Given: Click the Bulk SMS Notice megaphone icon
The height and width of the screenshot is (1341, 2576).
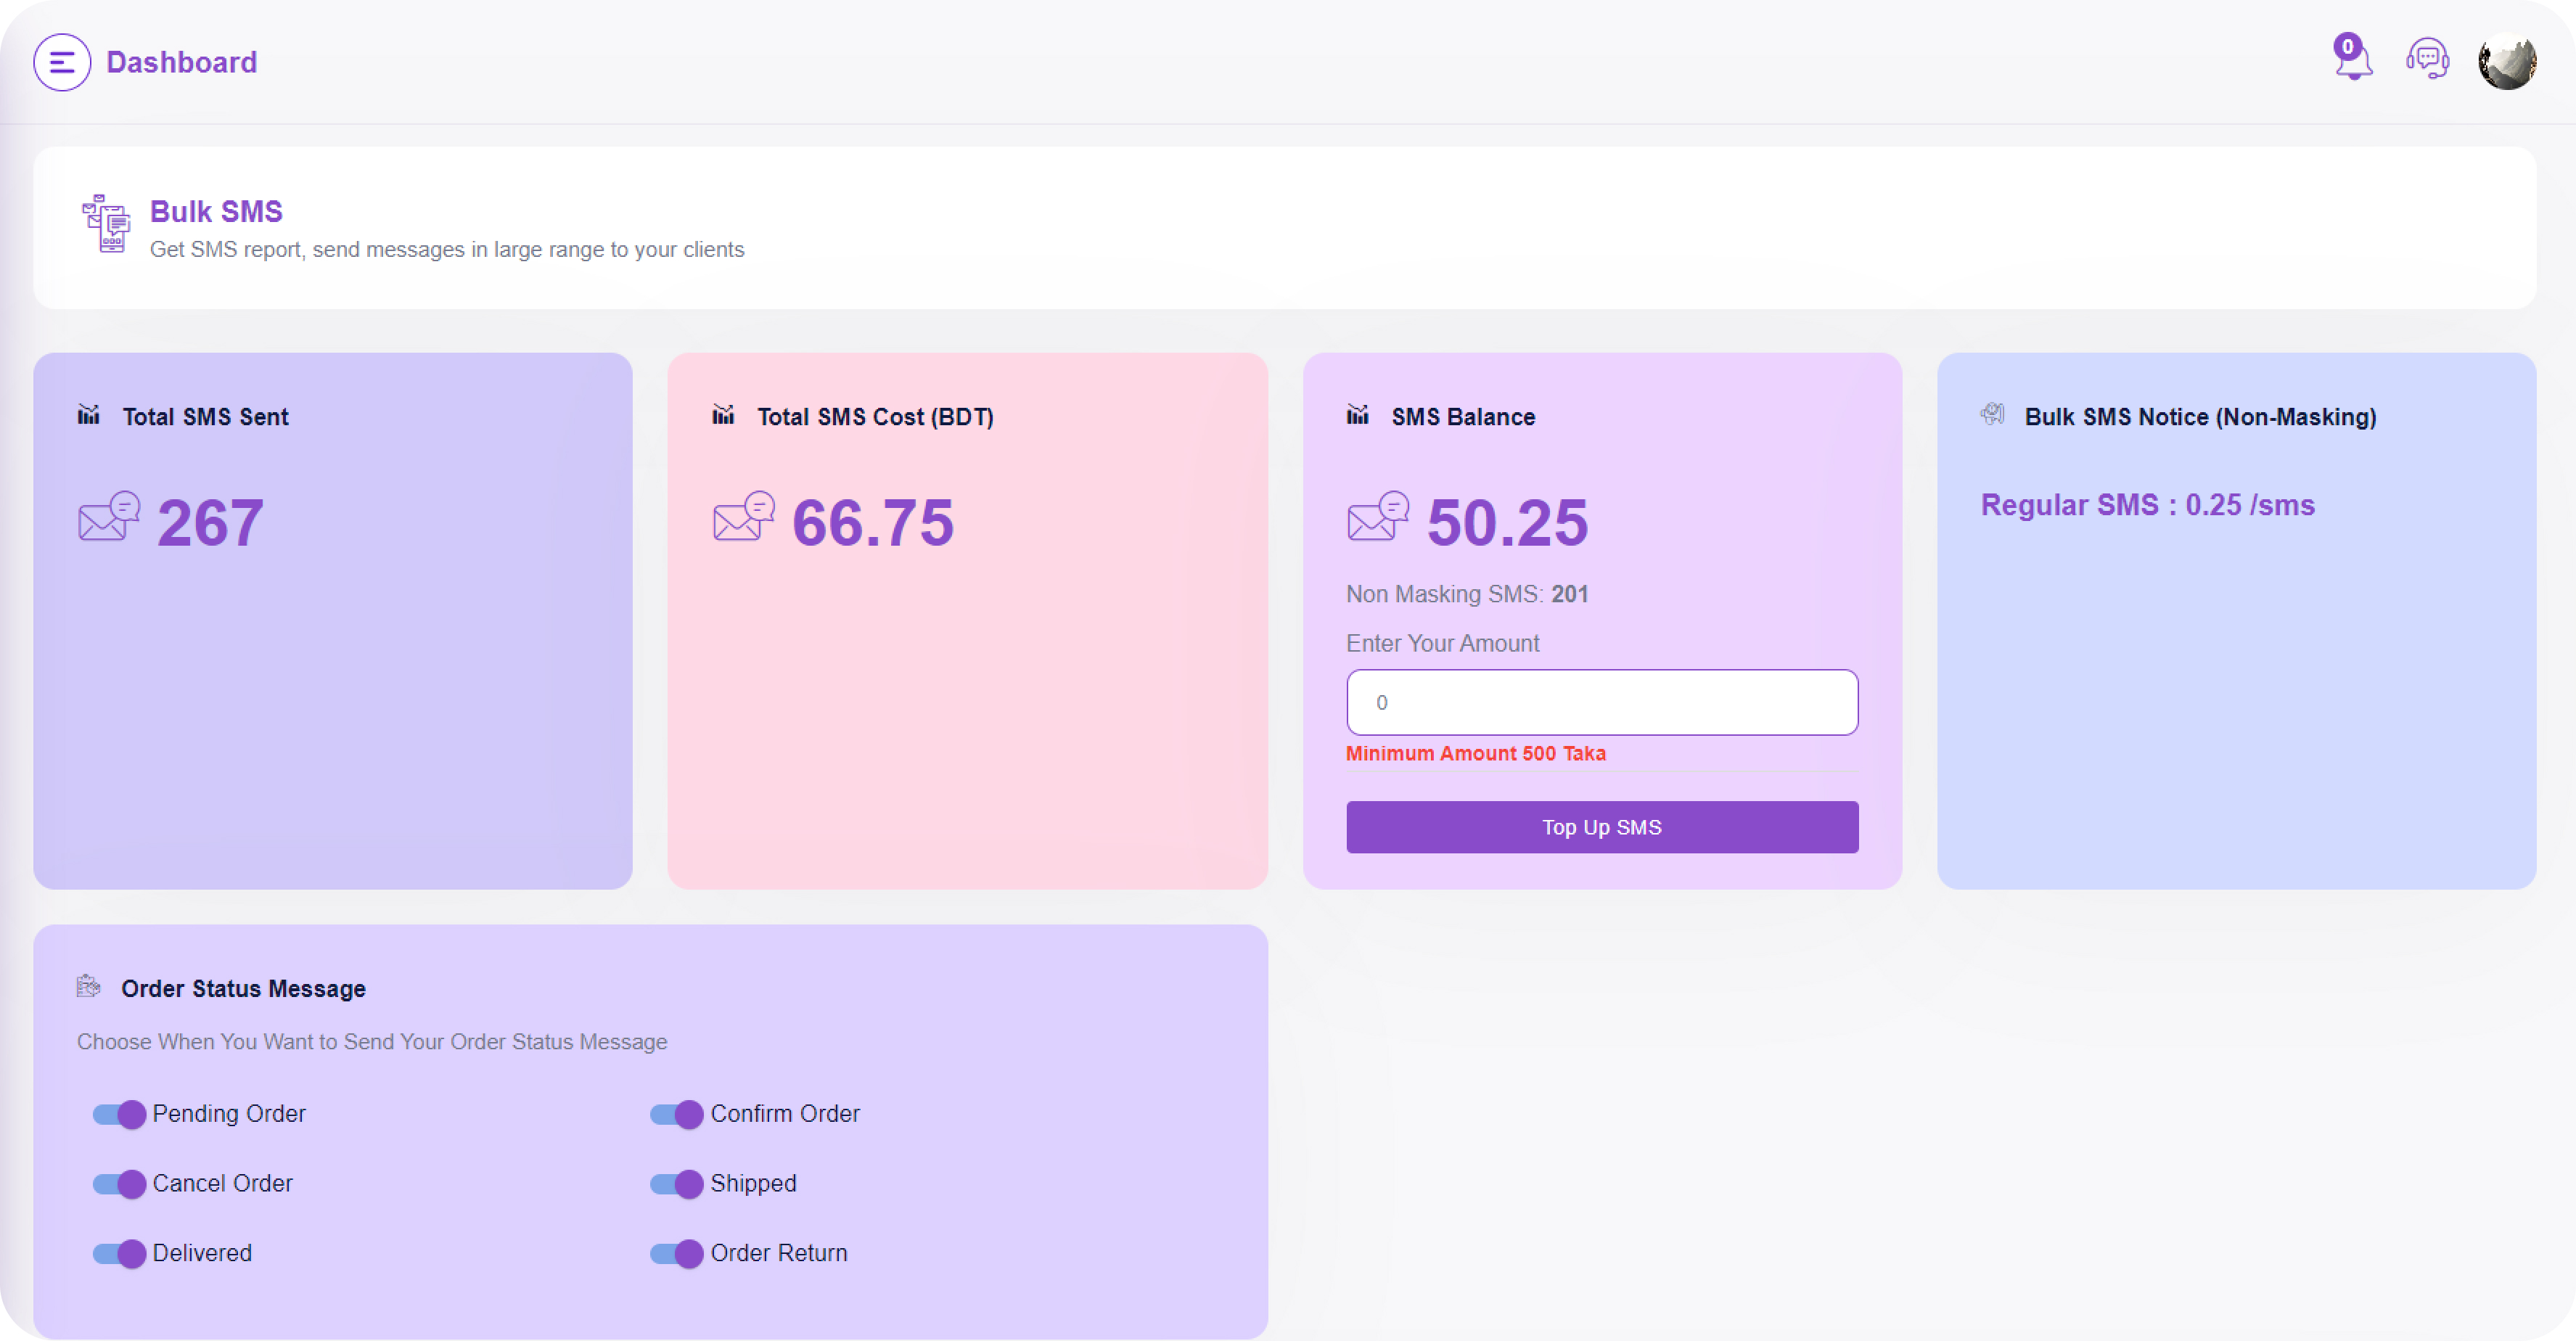Looking at the screenshot, I should coord(1992,415).
